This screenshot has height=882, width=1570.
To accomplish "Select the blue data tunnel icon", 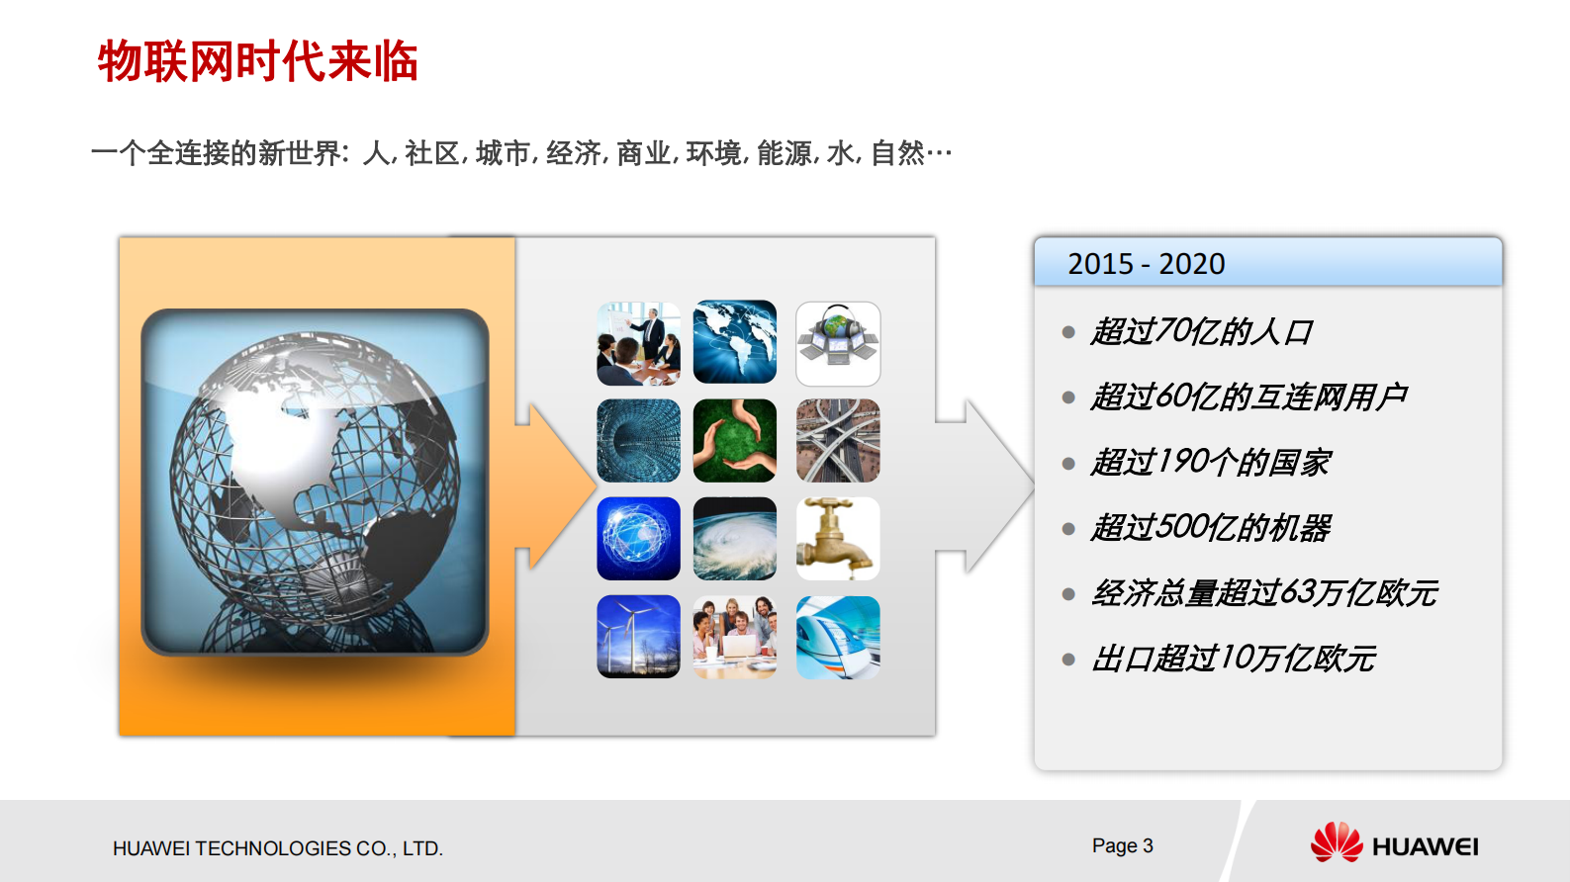I will point(638,441).
